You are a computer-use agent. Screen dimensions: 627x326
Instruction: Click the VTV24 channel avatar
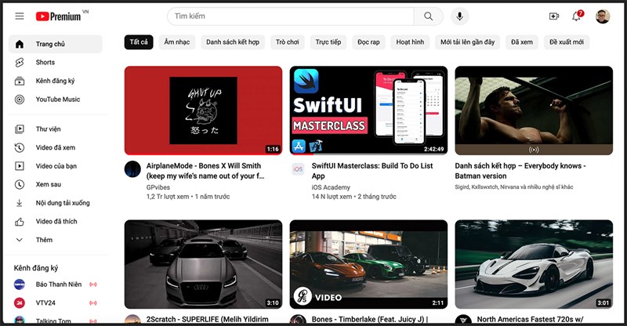(20, 302)
